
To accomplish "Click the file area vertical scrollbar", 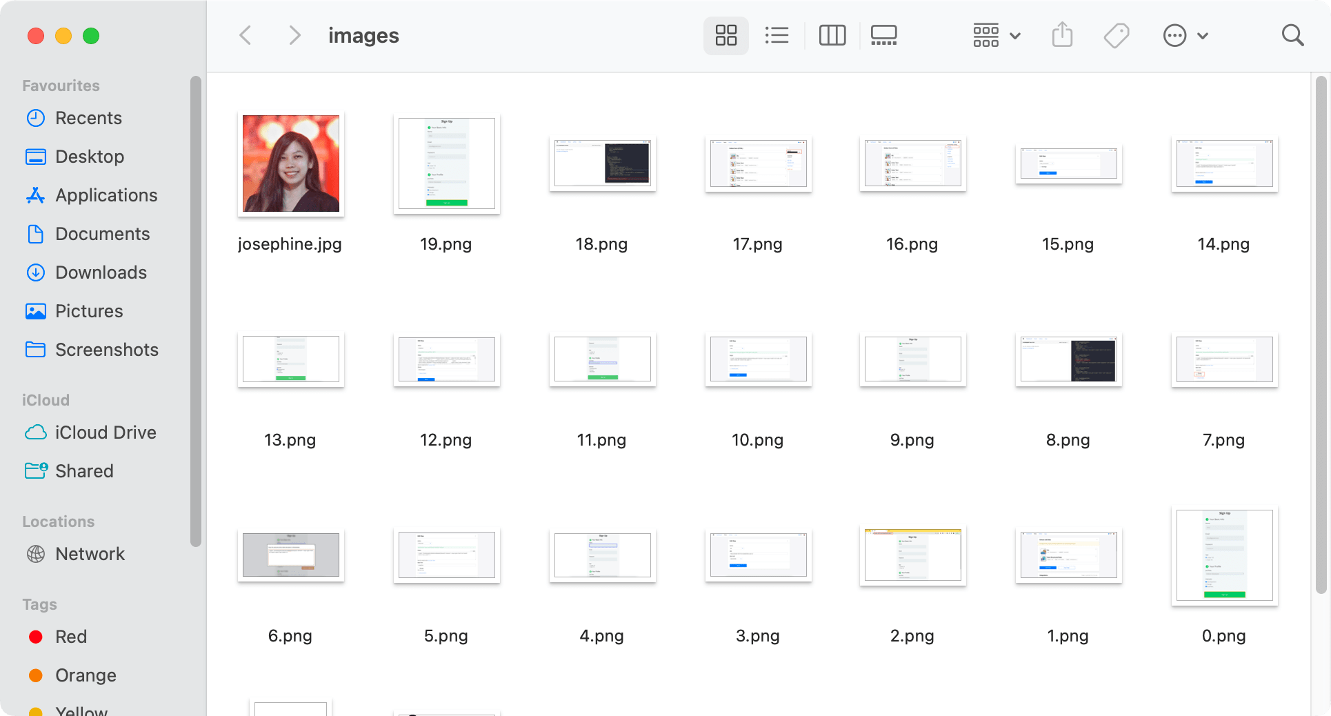I will (x=1321, y=335).
